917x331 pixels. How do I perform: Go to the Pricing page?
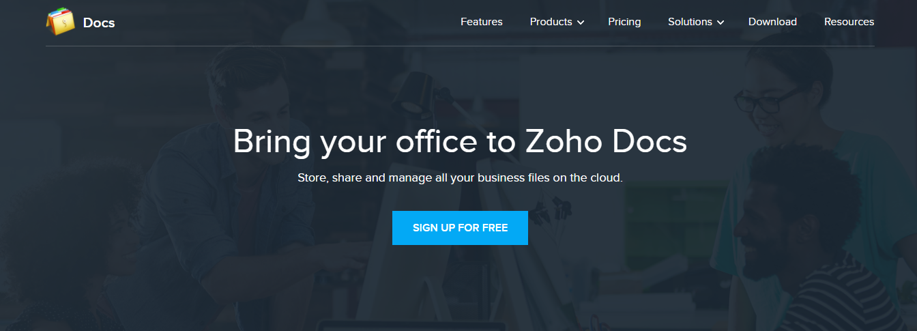624,22
